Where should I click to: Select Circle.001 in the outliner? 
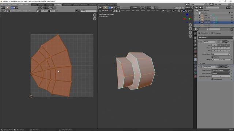tap(207, 18)
